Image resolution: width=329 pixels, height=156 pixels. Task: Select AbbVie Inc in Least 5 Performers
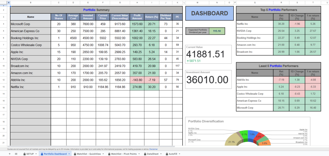[255, 80]
